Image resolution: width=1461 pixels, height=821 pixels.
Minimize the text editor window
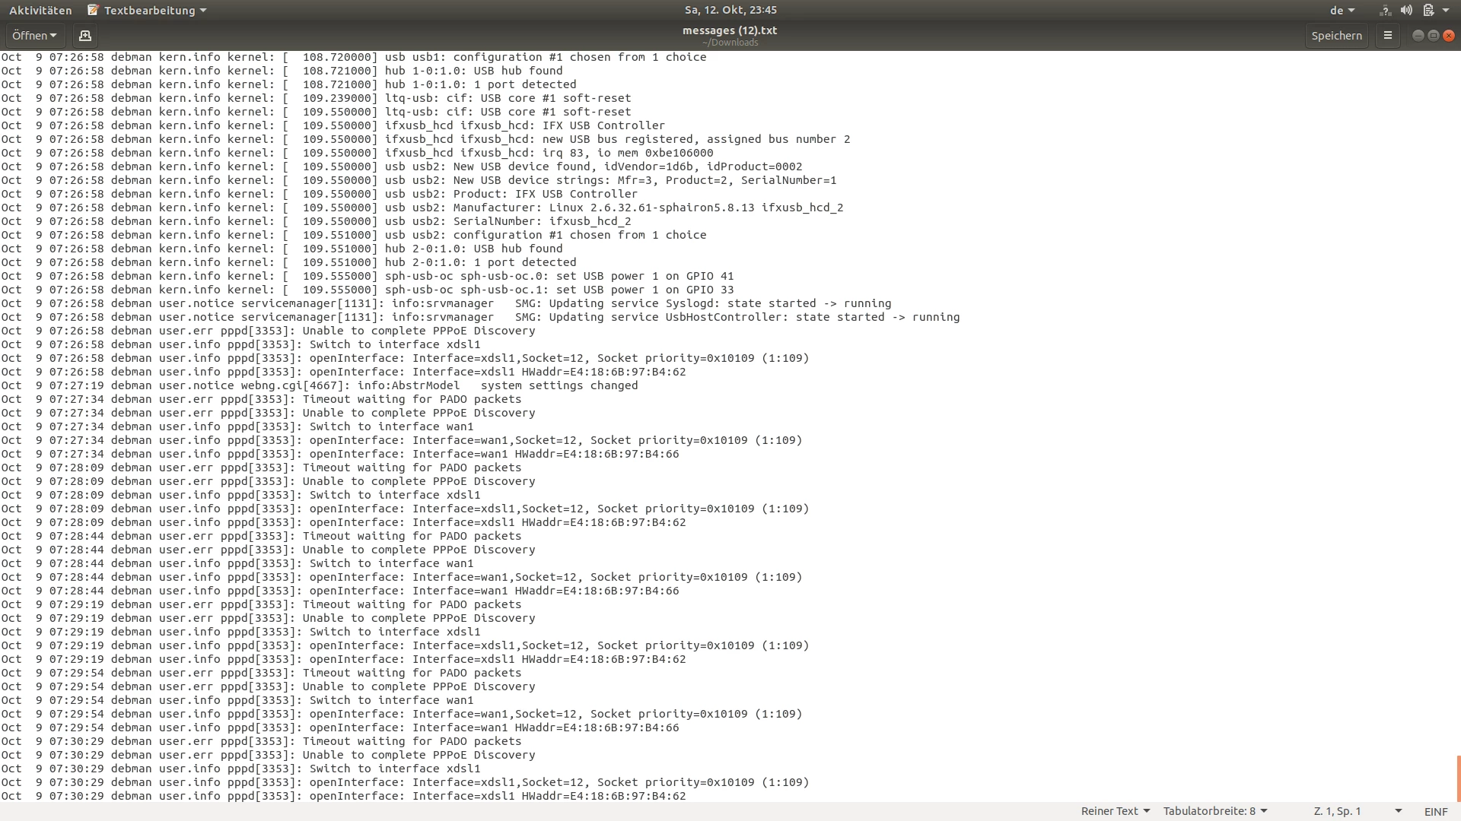tap(1418, 36)
